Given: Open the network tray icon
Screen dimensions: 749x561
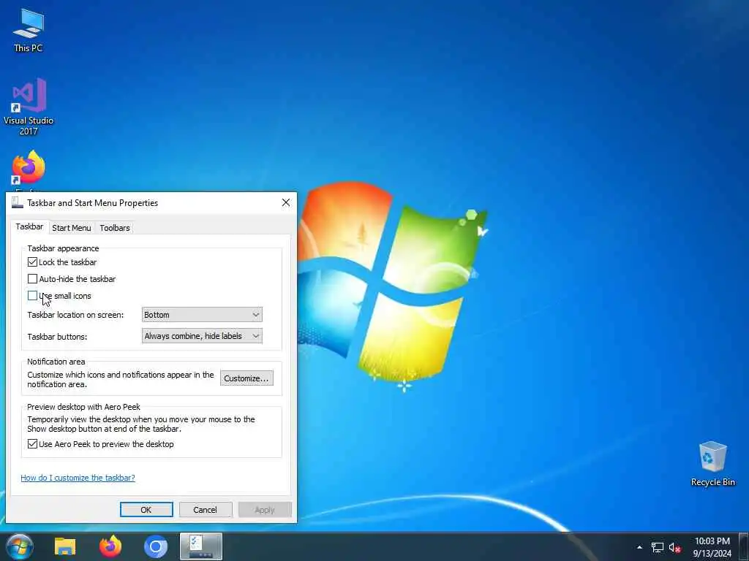Looking at the screenshot, I should pyautogui.click(x=658, y=548).
